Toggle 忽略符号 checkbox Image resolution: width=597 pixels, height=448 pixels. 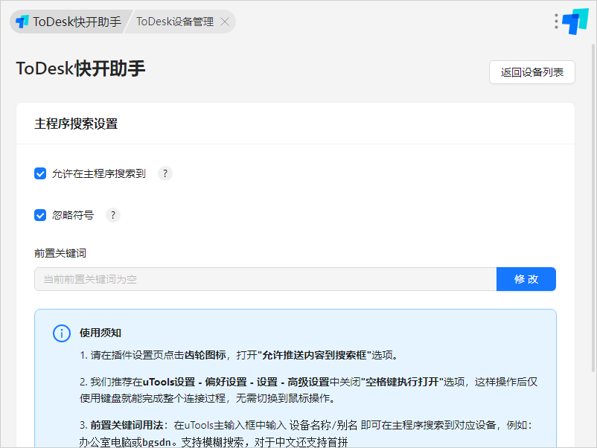coord(40,215)
